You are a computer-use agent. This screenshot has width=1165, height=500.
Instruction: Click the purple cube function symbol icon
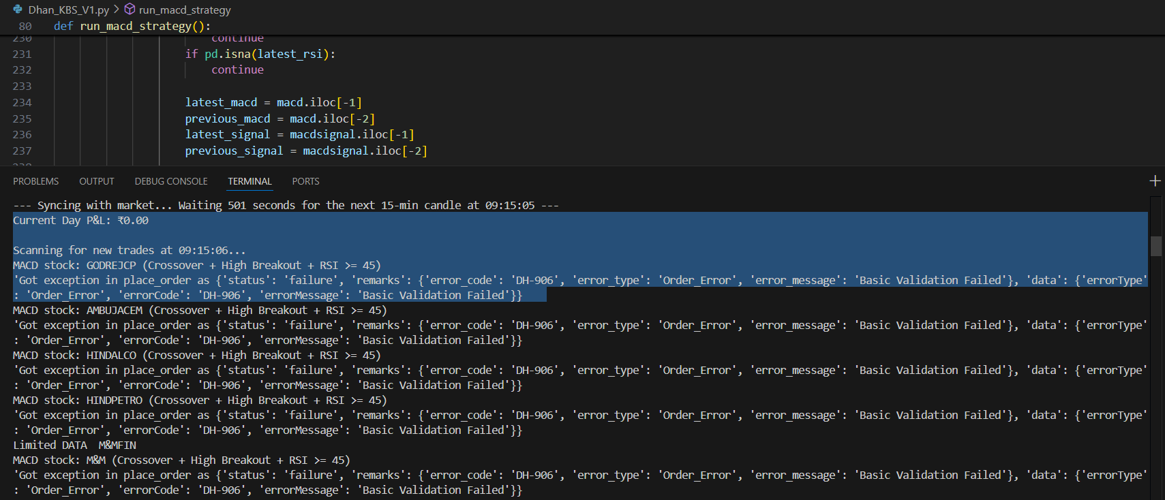pyautogui.click(x=130, y=10)
